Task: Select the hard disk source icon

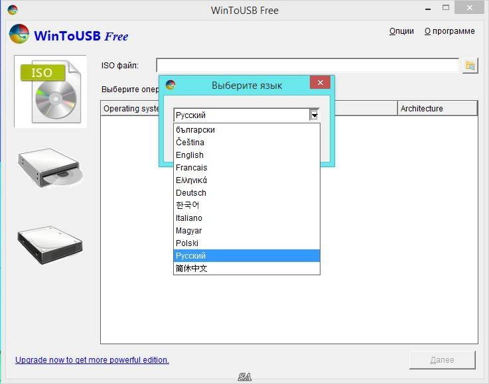Action: [50, 245]
